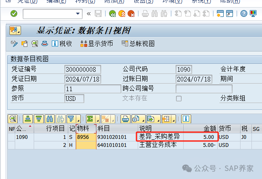The width and height of the screenshot is (262, 179).
Task: Jump to the first page icon
Action: (x=178, y=14)
